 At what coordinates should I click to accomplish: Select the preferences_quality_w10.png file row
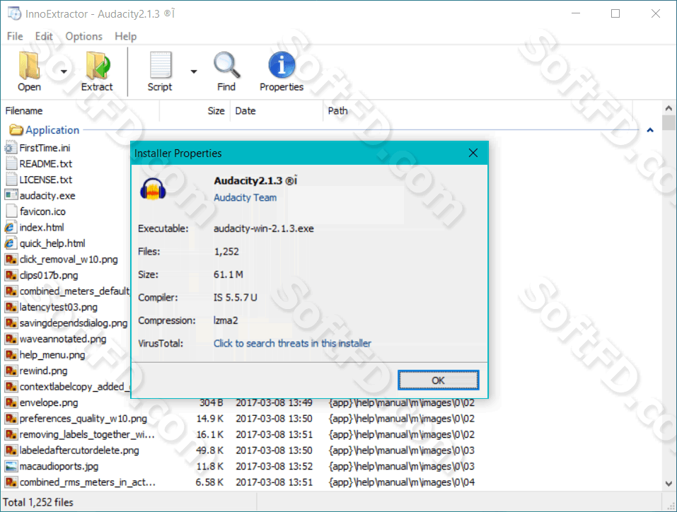[240, 419]
